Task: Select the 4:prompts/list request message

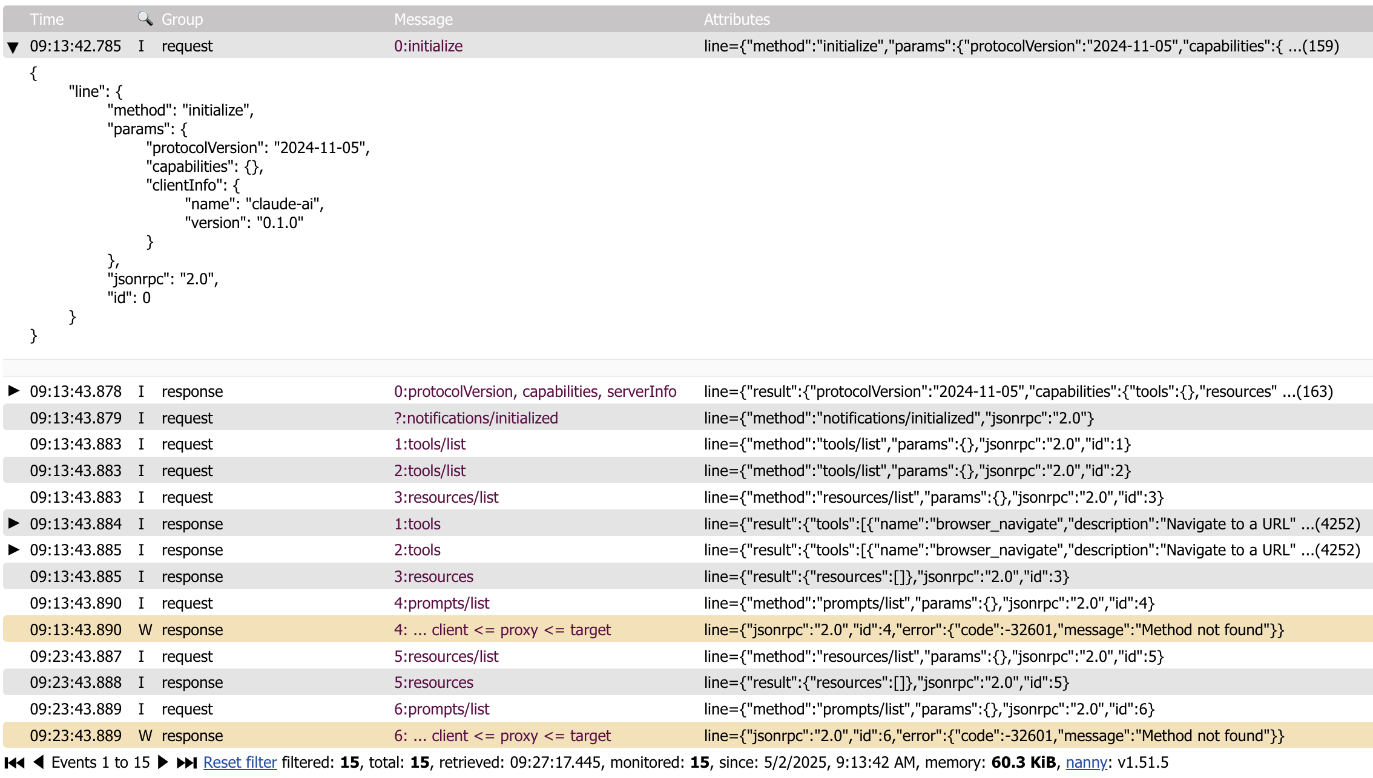Action: click(441, 603)
